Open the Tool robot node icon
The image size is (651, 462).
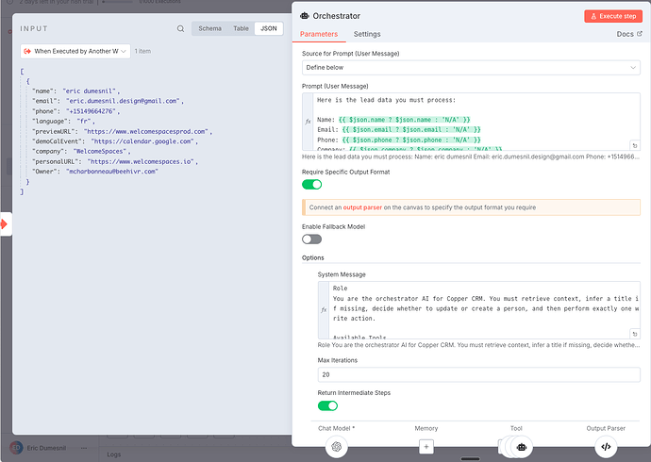click(x=522, y=447)
